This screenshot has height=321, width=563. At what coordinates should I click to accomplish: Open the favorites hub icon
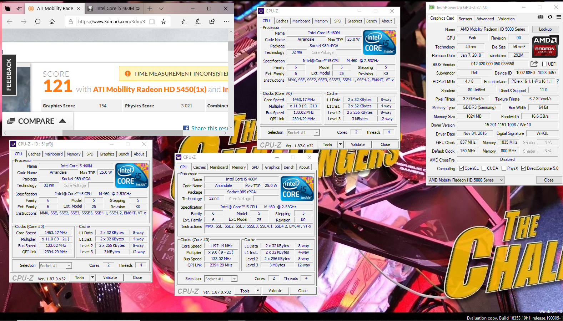click(184, 21)
